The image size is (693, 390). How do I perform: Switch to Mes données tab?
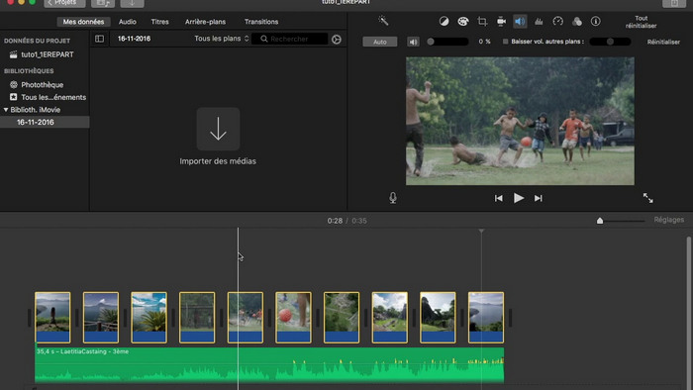point(83,22)
